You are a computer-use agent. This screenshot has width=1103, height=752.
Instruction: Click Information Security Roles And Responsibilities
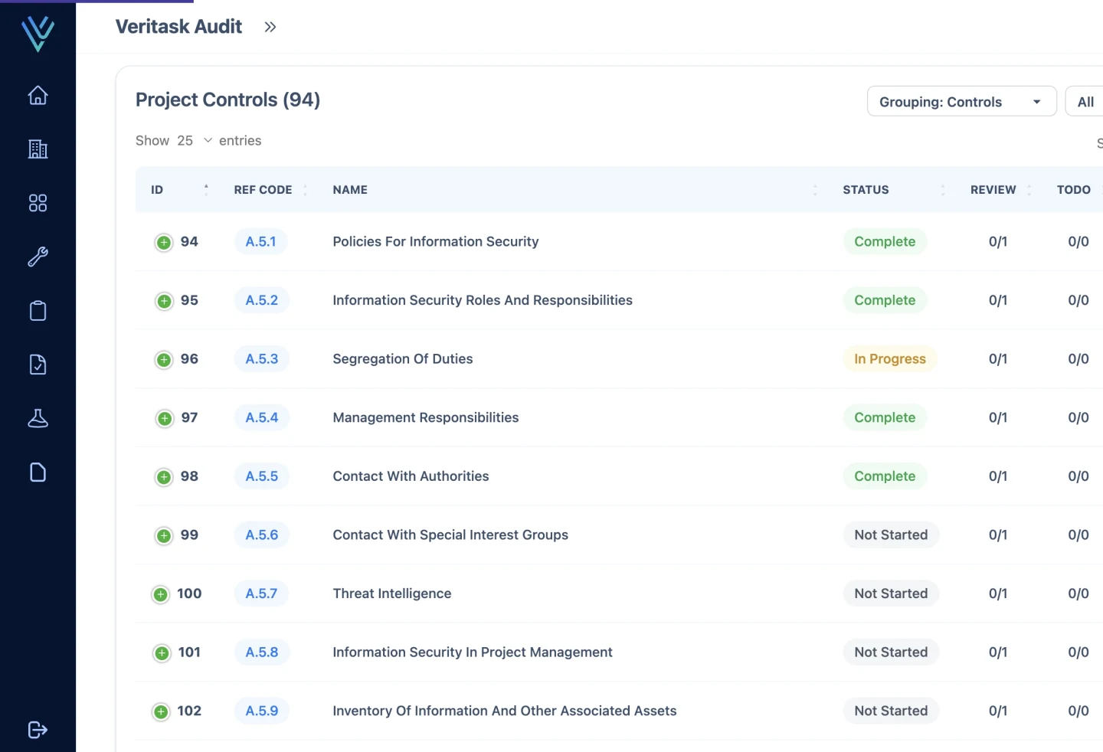point(483,300)
